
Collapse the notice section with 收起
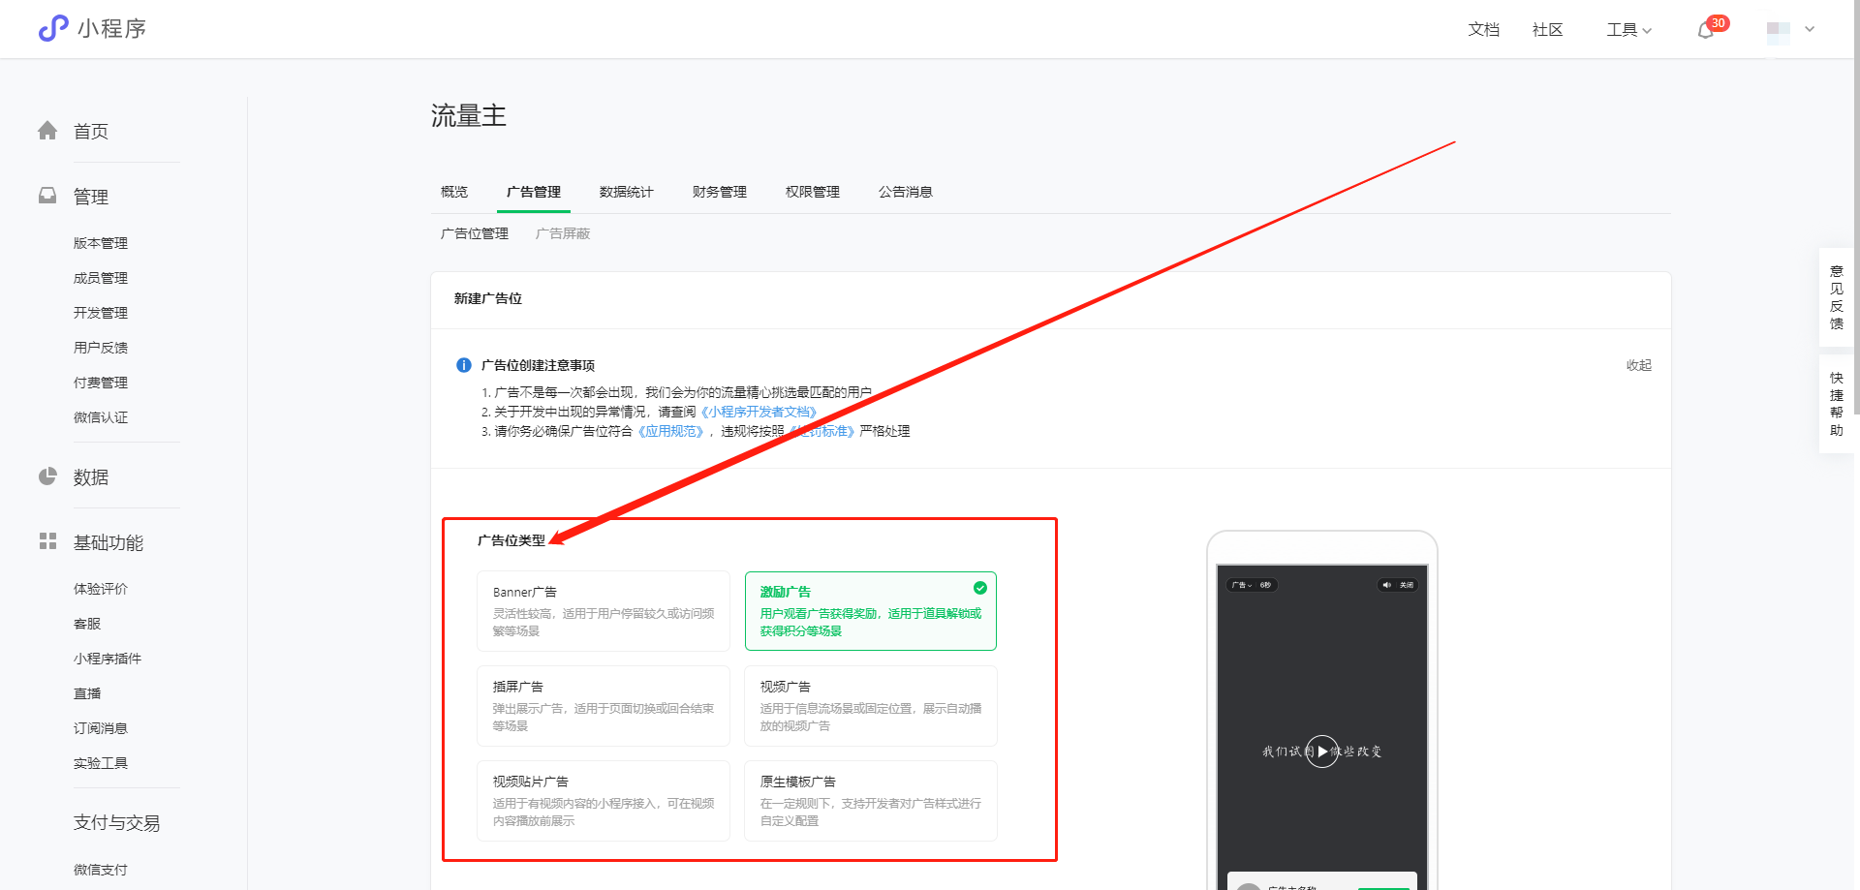click(x=1638, y=365)
